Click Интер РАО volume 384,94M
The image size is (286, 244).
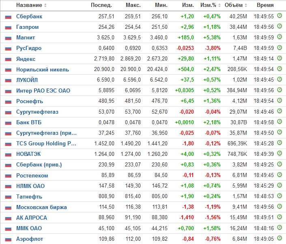point(237,91)
